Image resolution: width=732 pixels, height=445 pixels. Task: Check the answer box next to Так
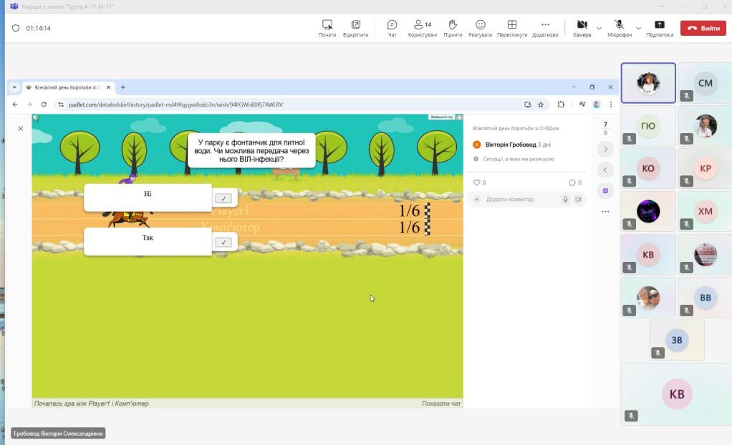point(223,243)
